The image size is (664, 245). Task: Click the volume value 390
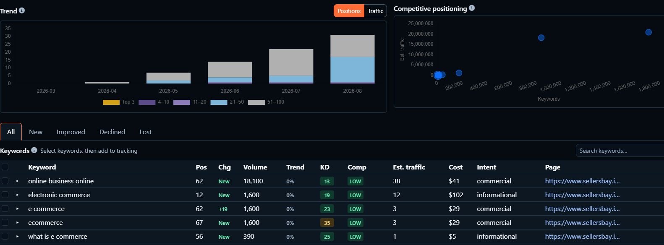[x=249, y=236]
